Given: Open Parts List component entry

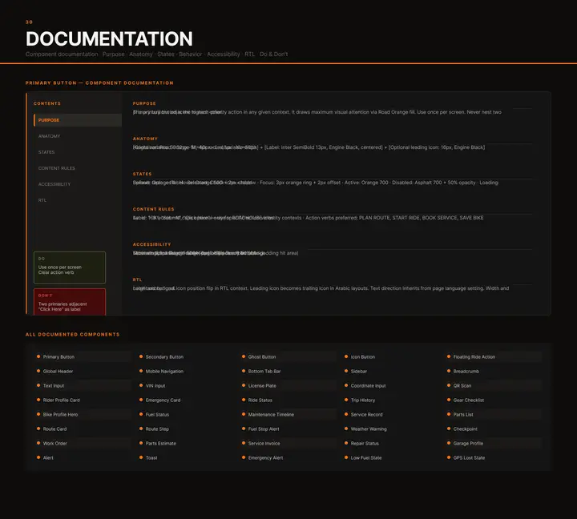Looking at the screenshot, I should (x=494, y=414).
